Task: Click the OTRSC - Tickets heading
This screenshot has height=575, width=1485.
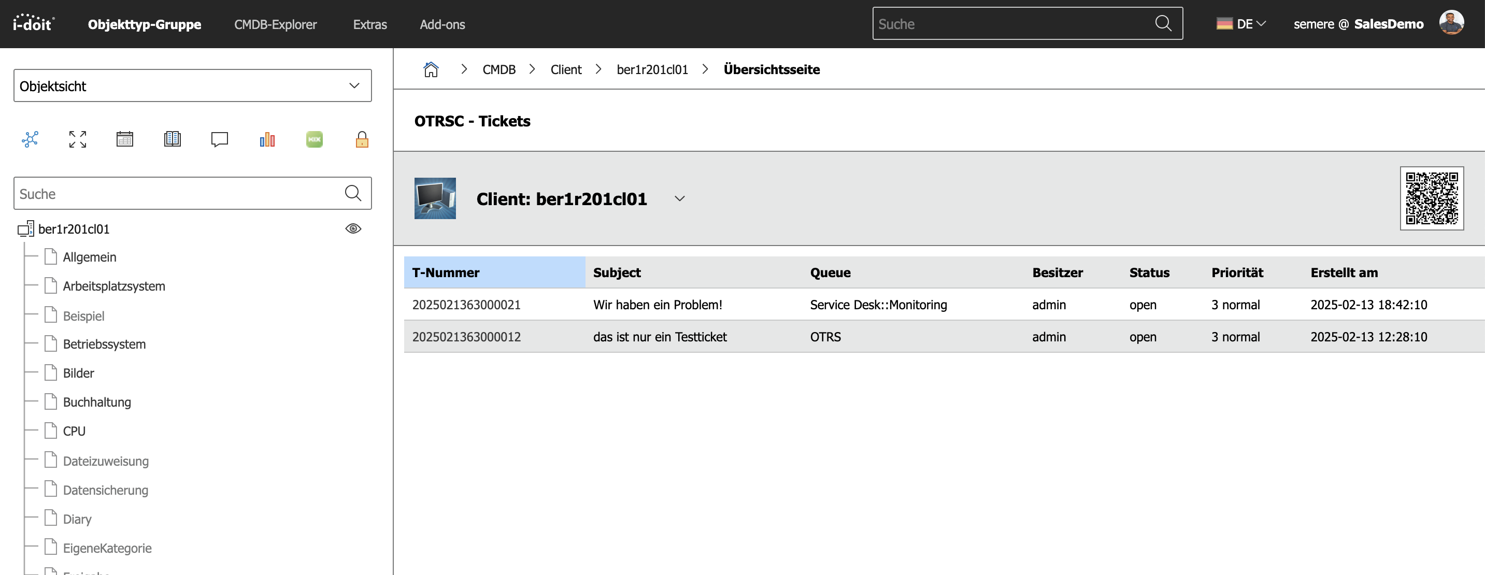Action: 472,121
